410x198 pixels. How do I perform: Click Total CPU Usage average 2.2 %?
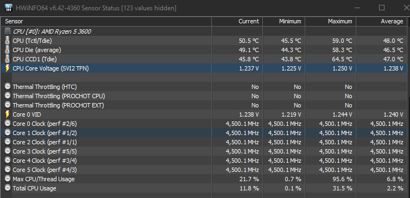point(395,188)
